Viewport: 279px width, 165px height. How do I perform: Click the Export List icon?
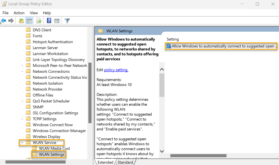(38, 21)
